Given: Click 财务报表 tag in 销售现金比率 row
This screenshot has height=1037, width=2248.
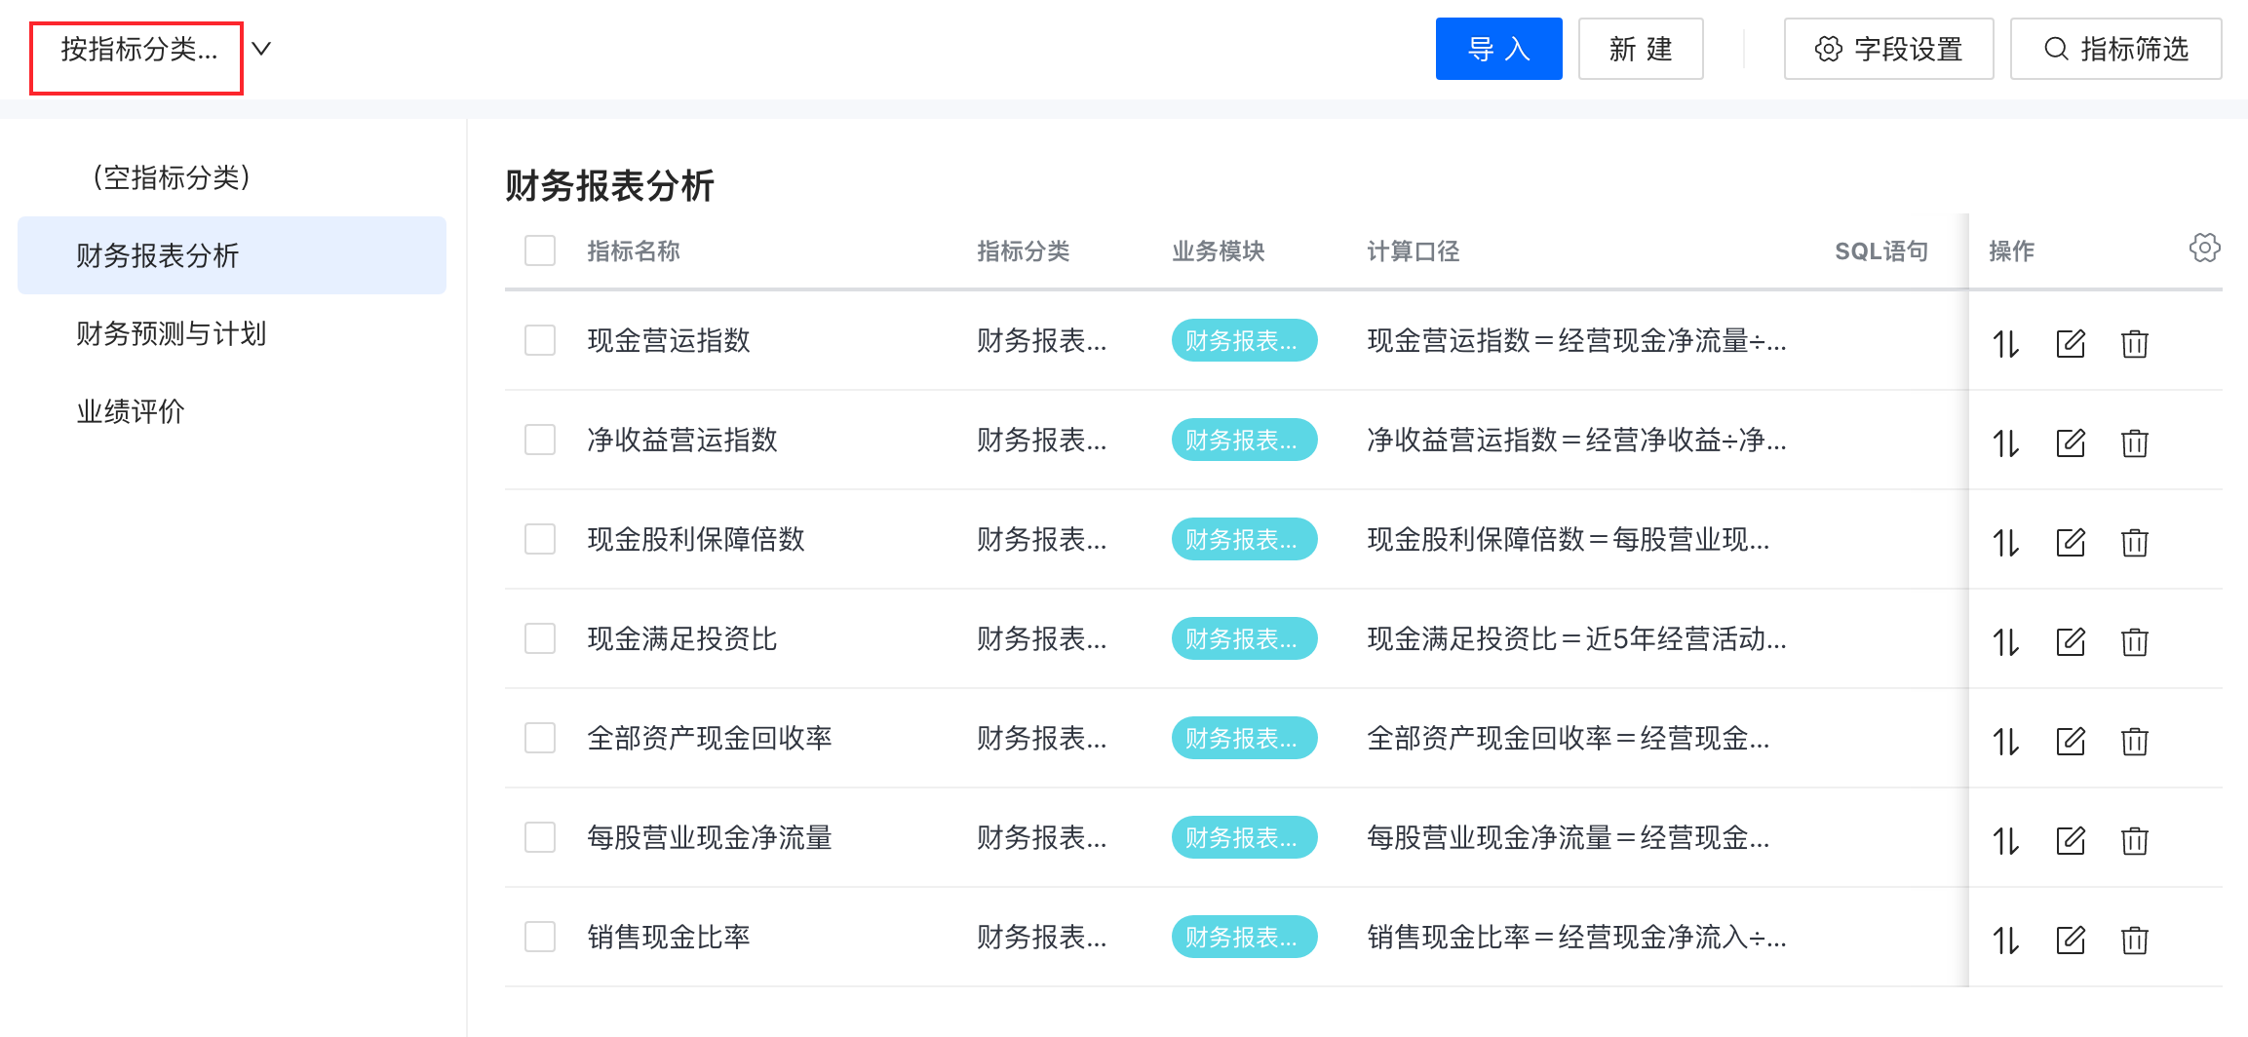Looking at the screenshot, I should coord(1244,937).
